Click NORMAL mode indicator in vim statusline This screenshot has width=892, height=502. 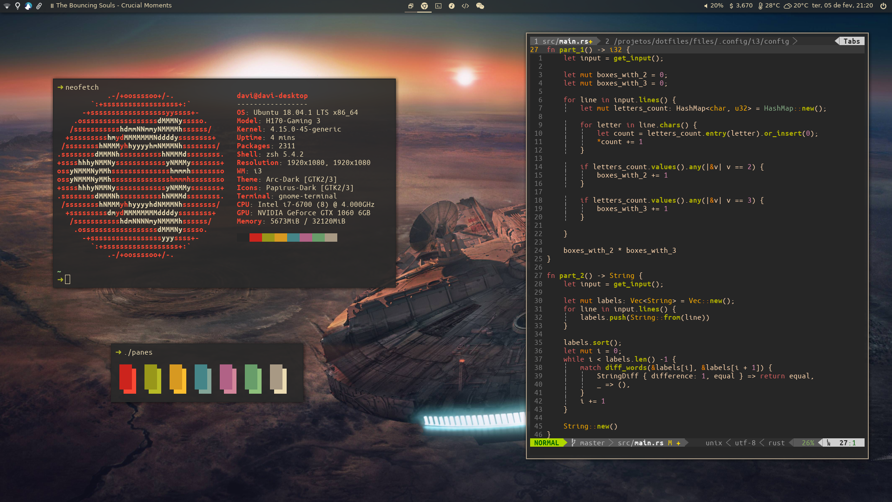pos(546,443)
